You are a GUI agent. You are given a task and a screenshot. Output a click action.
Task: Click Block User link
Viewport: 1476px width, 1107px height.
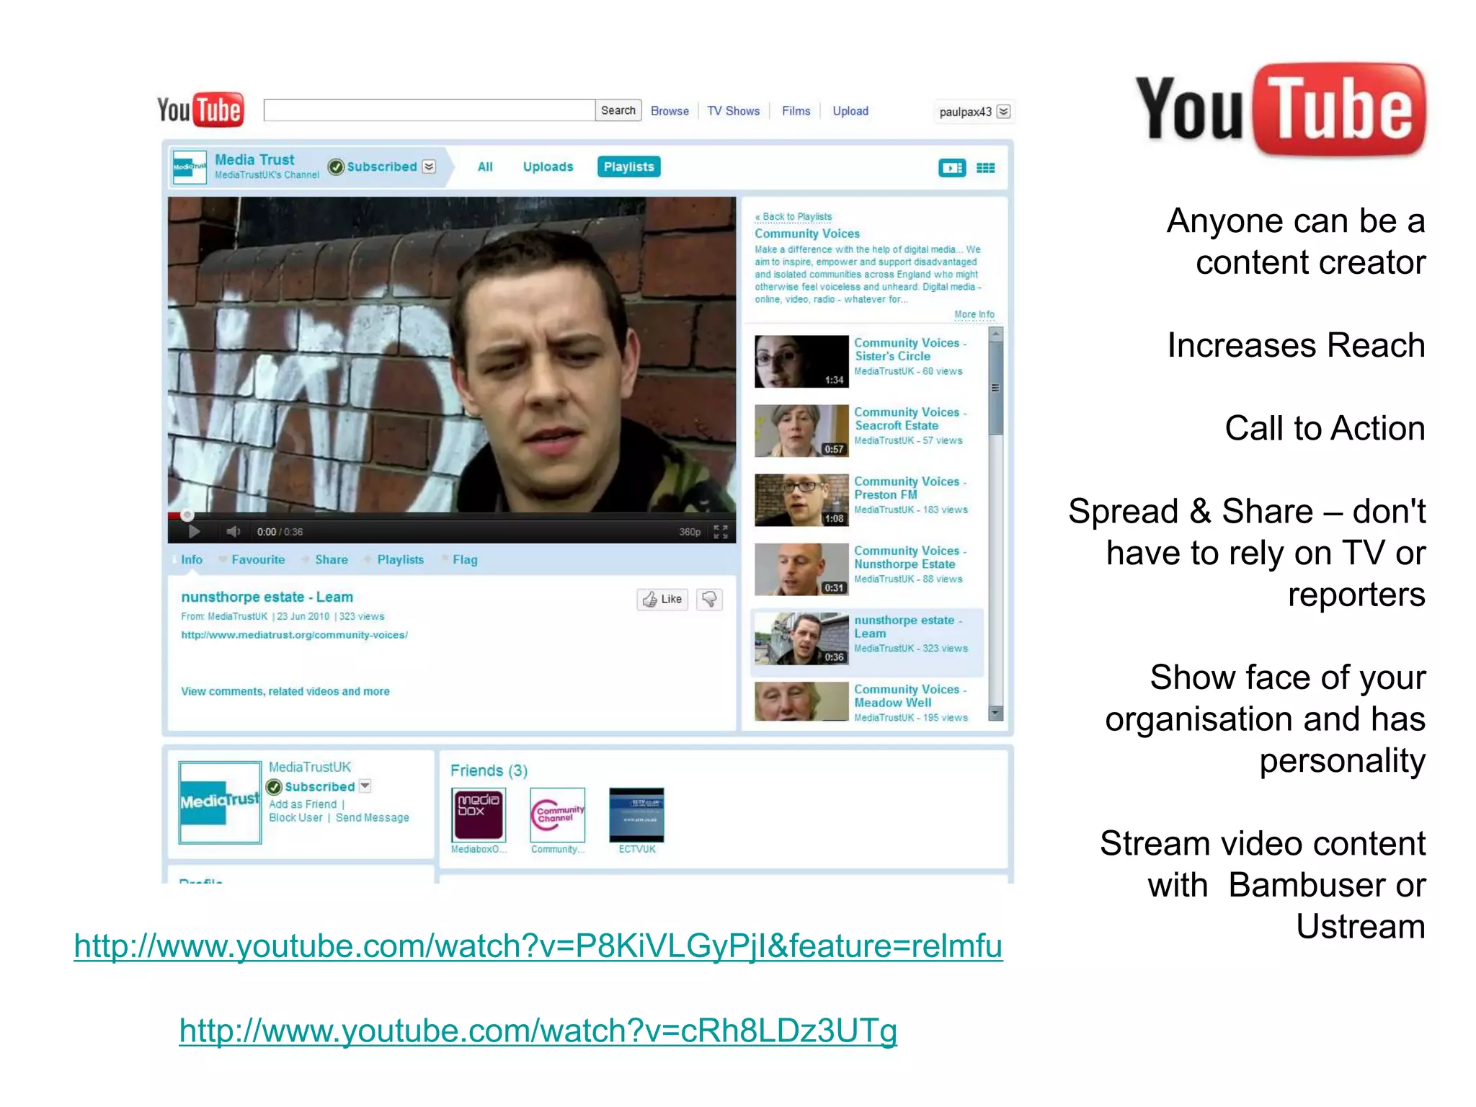[x=295, y=817]
